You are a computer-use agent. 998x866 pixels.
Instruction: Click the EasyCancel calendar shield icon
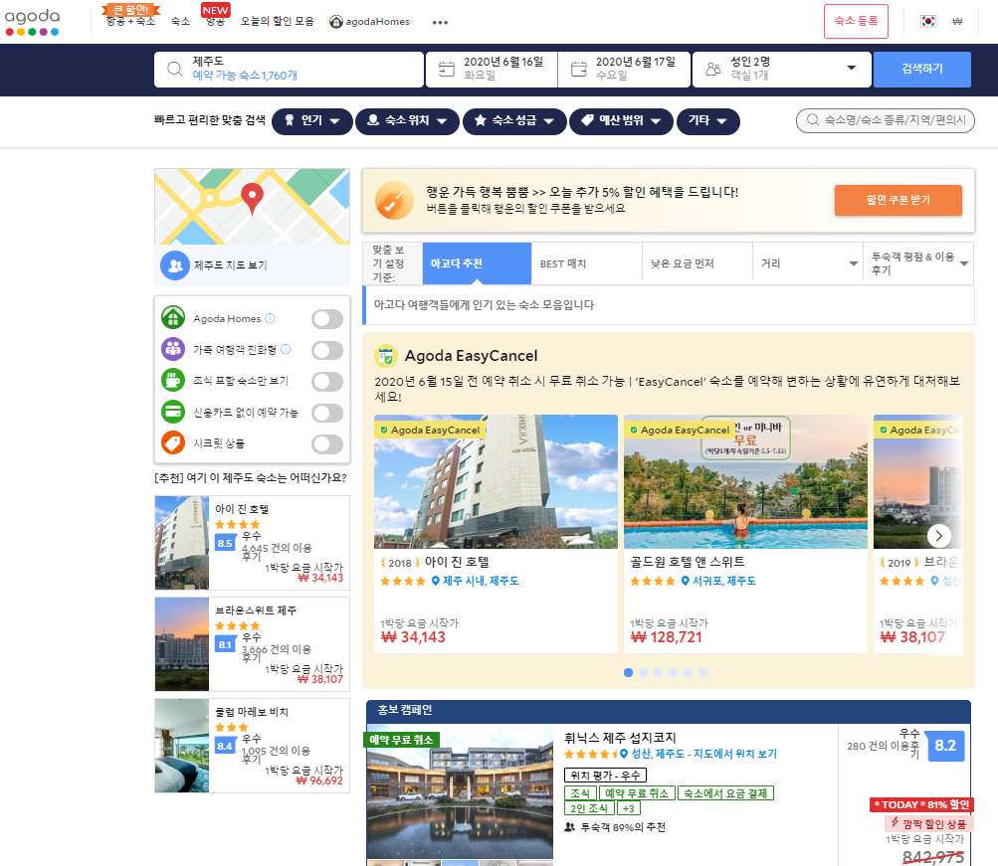coord(386,356)
